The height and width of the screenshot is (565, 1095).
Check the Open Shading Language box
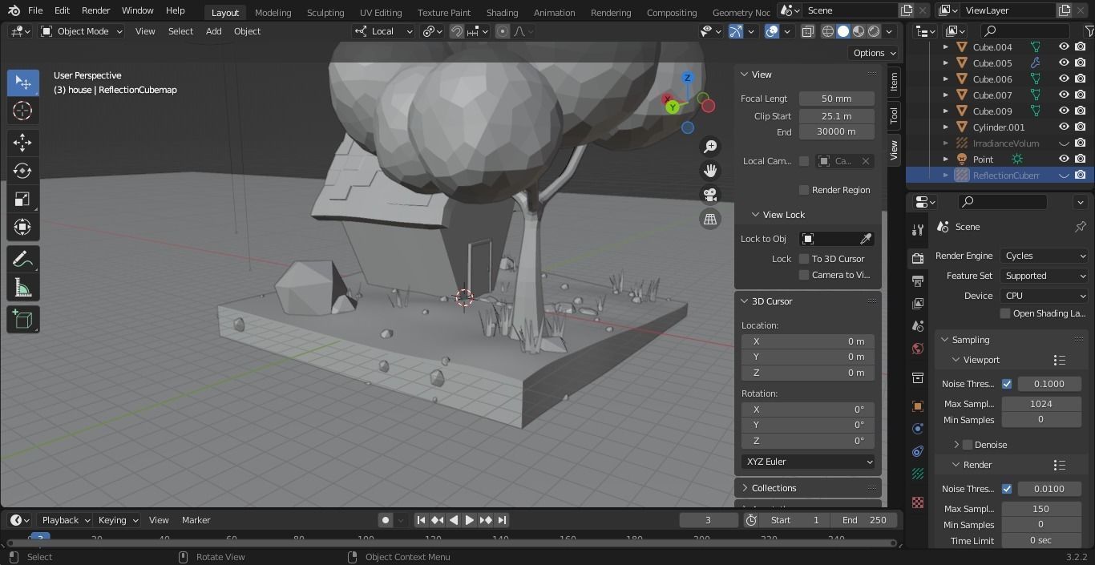pyautogui.click(x=1005, y=313)
